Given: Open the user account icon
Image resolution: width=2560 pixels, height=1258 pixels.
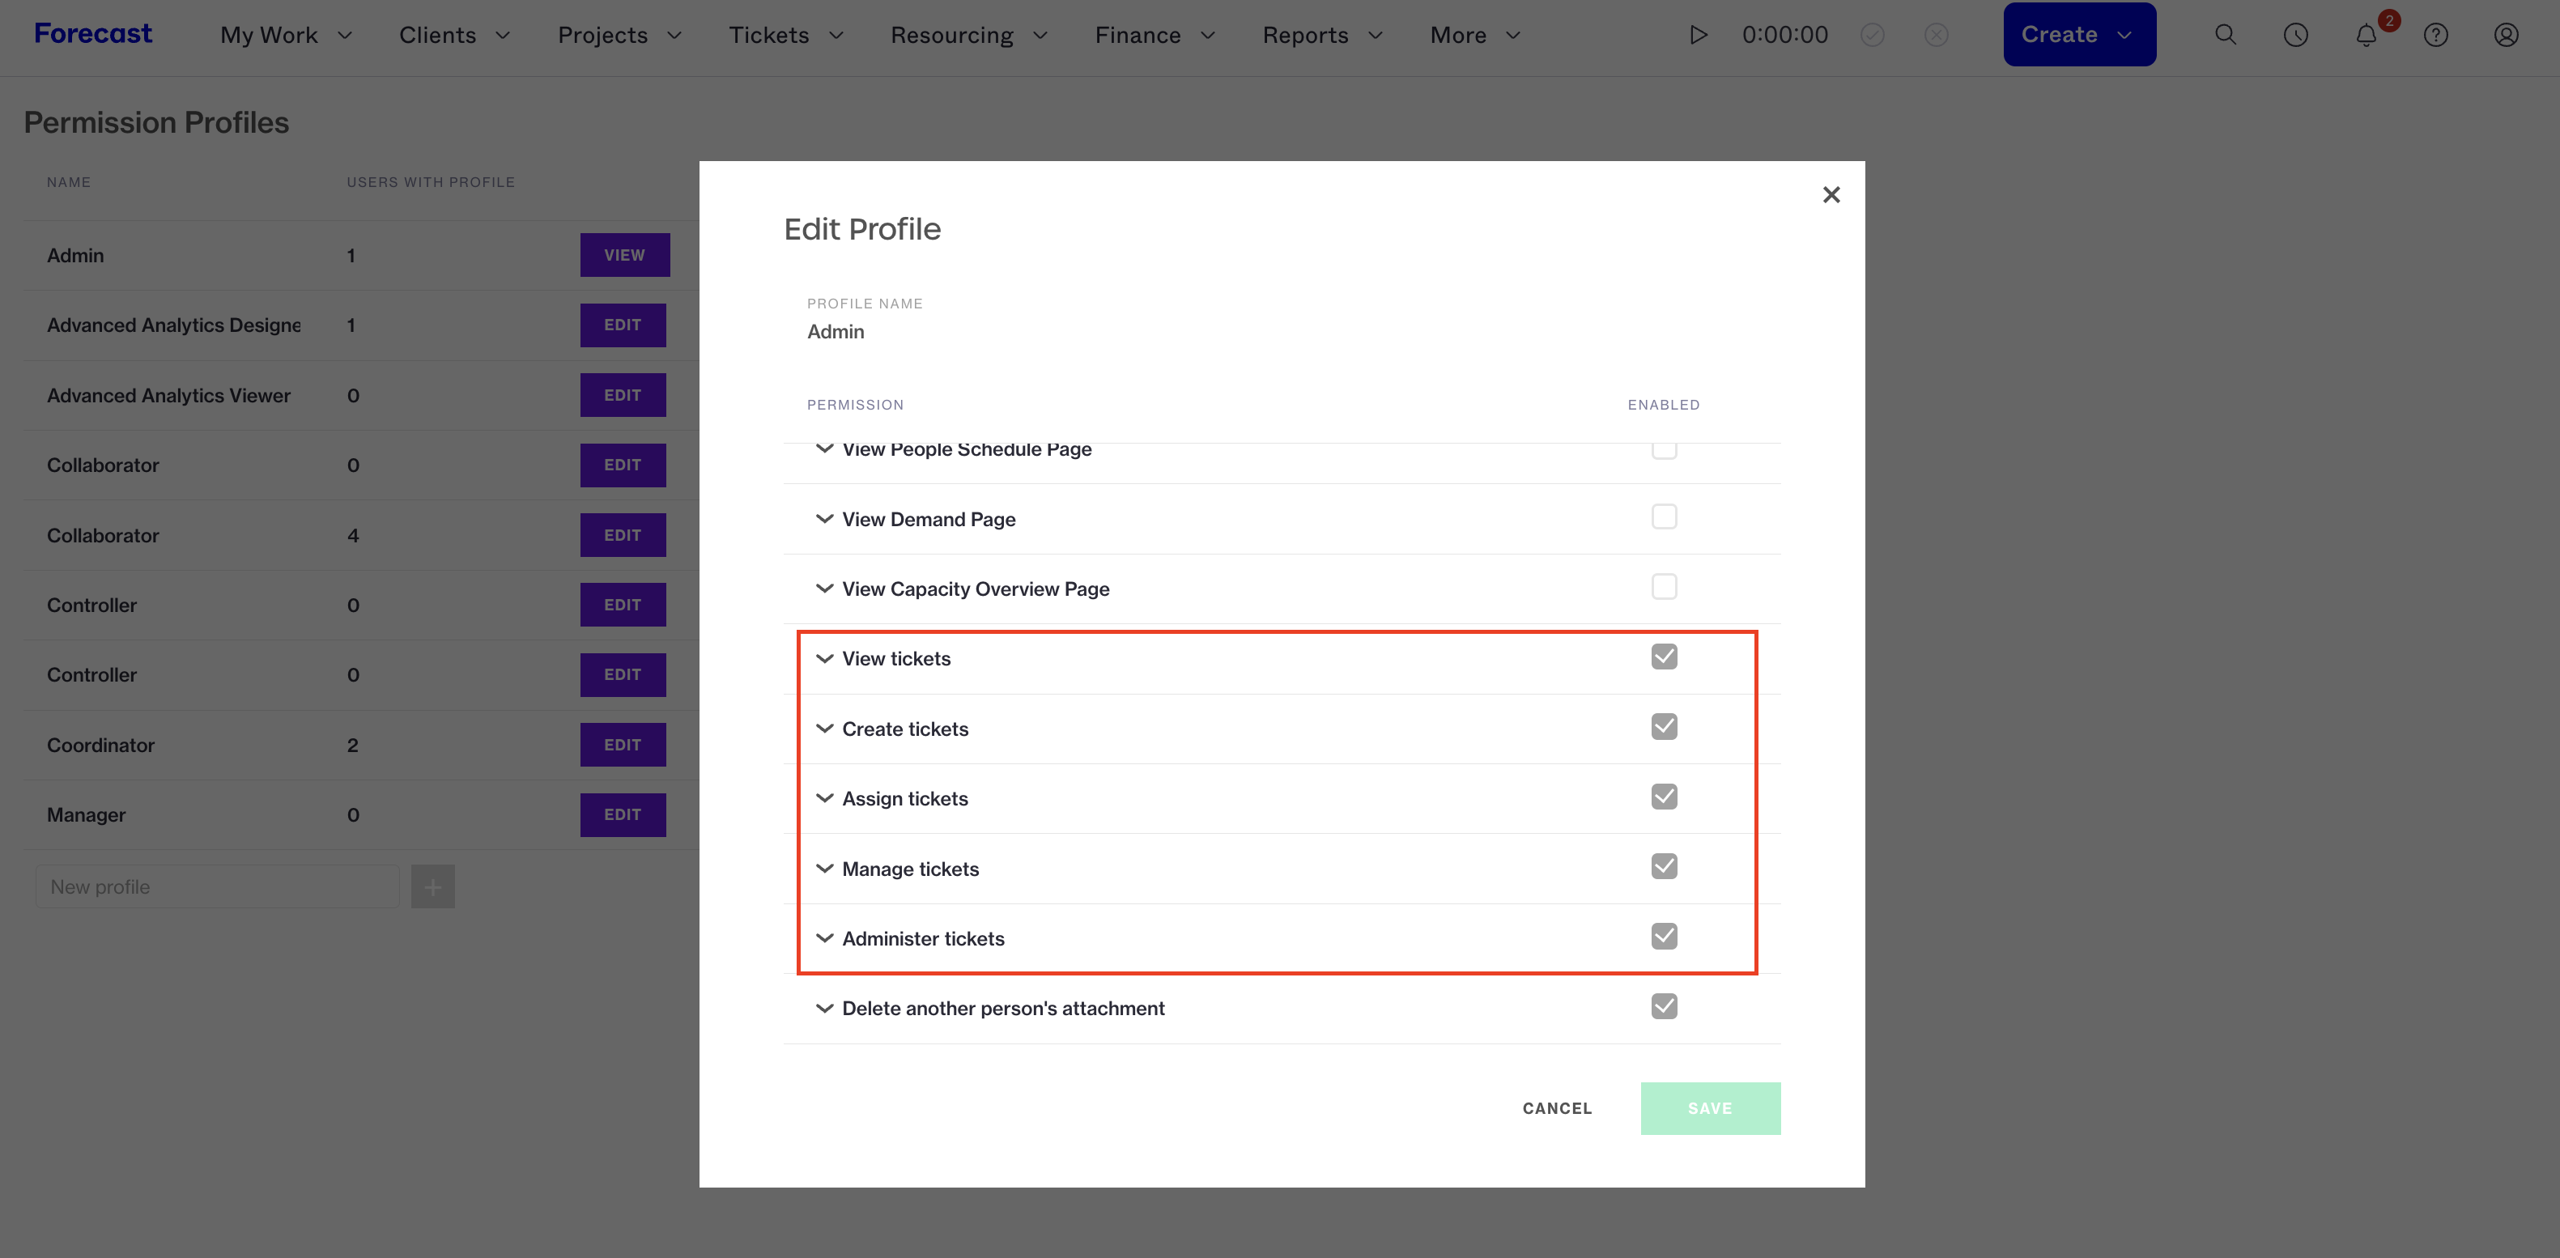Looking at the screenshot, I should 2507,35.
